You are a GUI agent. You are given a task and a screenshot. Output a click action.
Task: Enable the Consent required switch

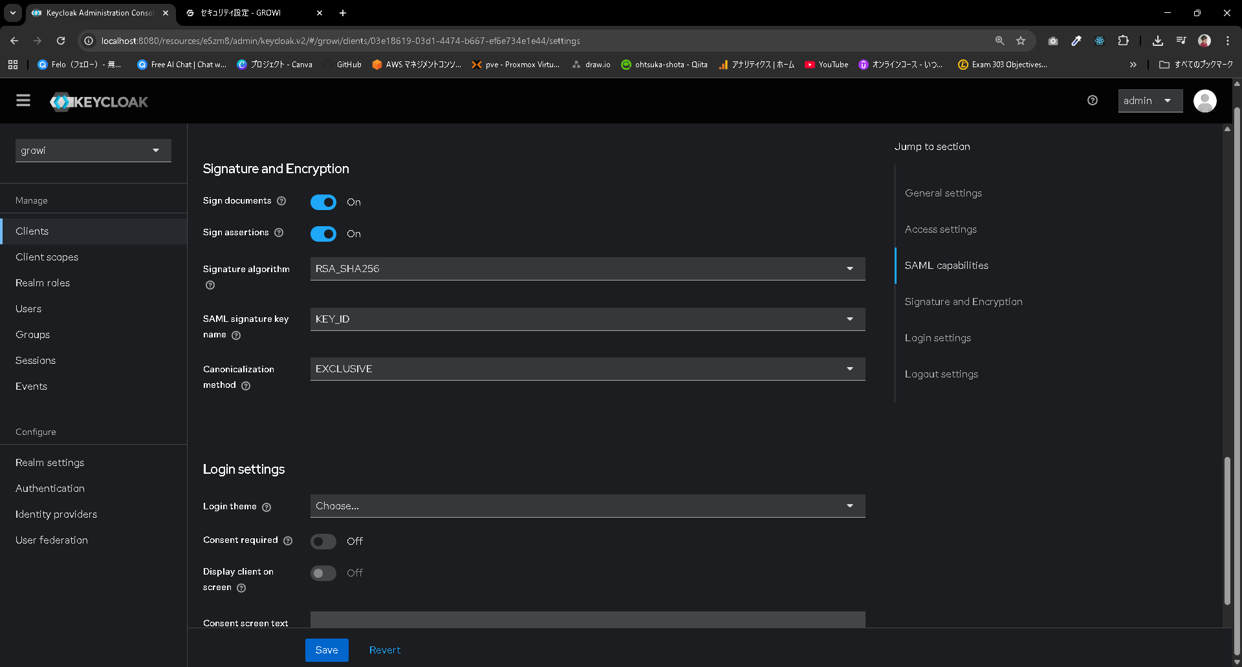click(x=323, y=542)
